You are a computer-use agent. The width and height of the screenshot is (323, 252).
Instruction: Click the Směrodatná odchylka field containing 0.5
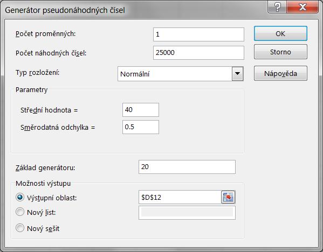[x=141, y=127]
